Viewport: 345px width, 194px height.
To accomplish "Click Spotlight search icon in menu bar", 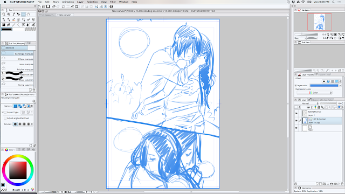I will click(334, 2).
